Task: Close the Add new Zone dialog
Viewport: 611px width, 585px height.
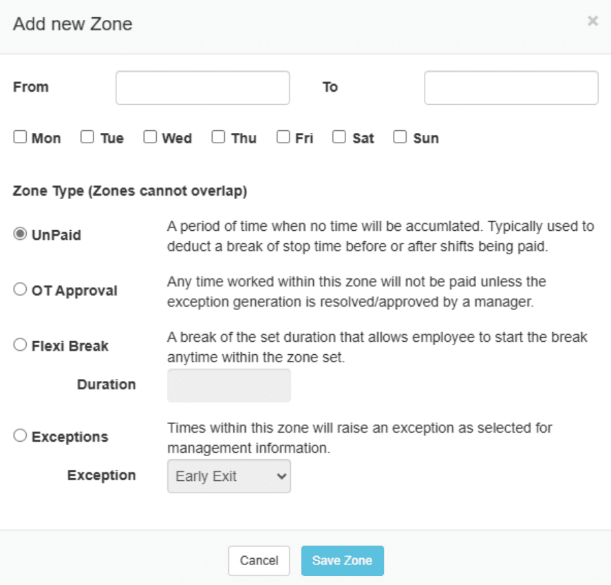Action: pyautogui.click(x=592, y=21)
